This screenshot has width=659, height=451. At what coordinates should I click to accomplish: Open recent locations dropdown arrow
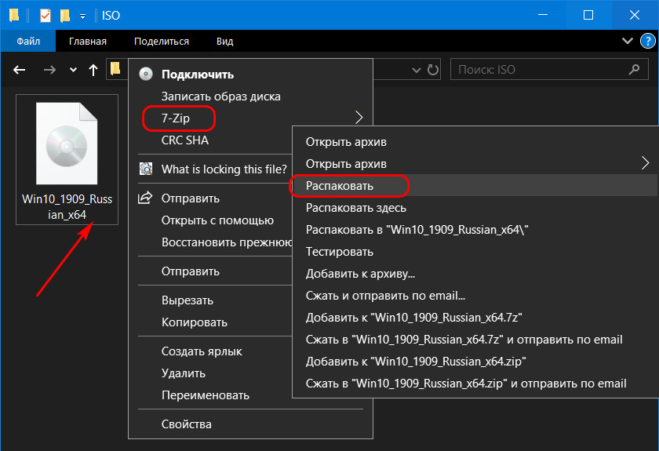click(x=73, y=70)
